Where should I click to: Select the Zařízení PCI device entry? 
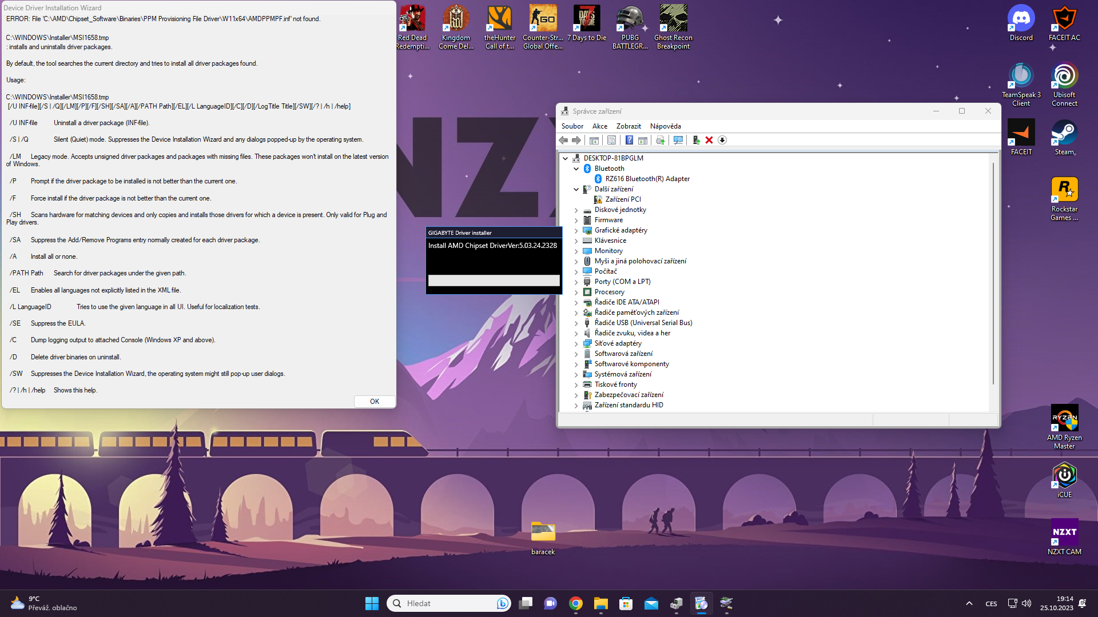tap(623, 199)
